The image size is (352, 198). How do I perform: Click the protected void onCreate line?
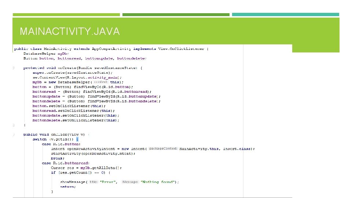(82, 68)
